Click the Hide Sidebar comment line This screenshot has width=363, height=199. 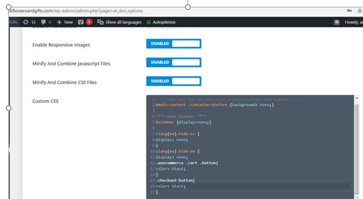(x=181, y=116)
